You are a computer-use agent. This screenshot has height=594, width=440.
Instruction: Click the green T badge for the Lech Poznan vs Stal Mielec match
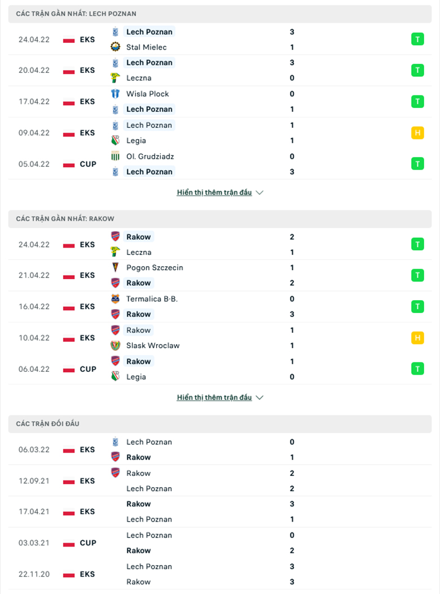point(417,40)
